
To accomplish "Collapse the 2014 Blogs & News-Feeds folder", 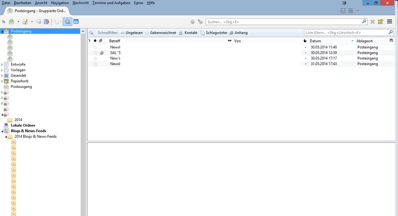I will tap(6, 137).
